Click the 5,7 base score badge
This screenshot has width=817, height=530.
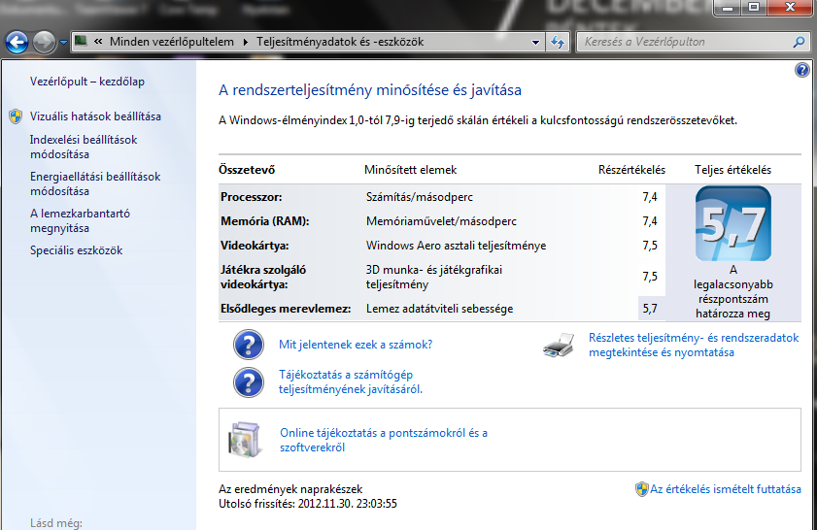pyautogui.click(x=733, y=223)
